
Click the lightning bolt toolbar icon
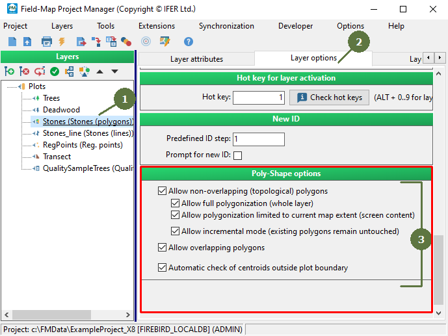(62, 42)
